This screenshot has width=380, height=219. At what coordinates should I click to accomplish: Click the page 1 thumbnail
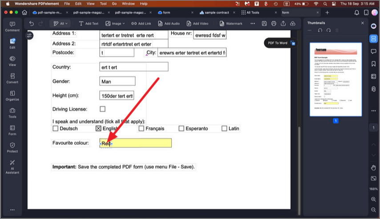(336, 80)
